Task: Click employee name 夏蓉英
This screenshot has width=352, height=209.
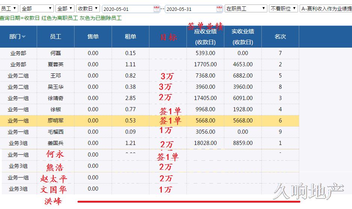Action: pos(55,64)
